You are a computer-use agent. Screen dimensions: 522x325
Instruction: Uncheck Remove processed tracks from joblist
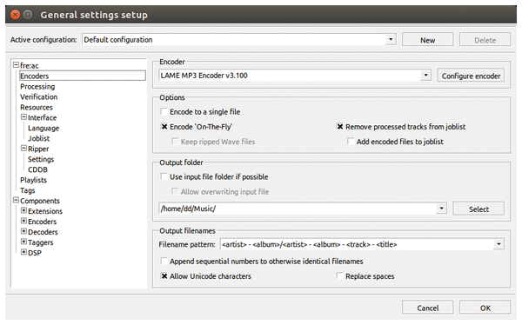click(339, 126)
